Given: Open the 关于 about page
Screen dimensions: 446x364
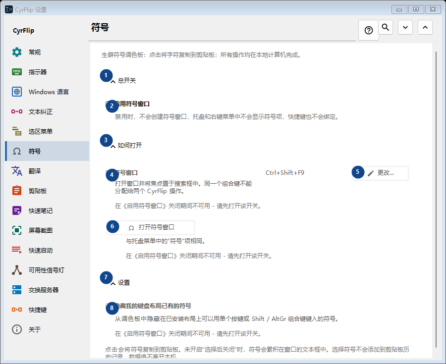Looking at the screenshot, I should (47, 330).
